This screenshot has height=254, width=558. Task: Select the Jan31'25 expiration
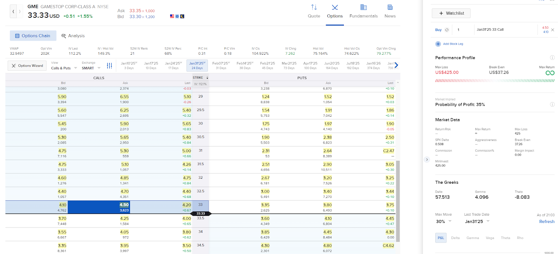(197, 66)
